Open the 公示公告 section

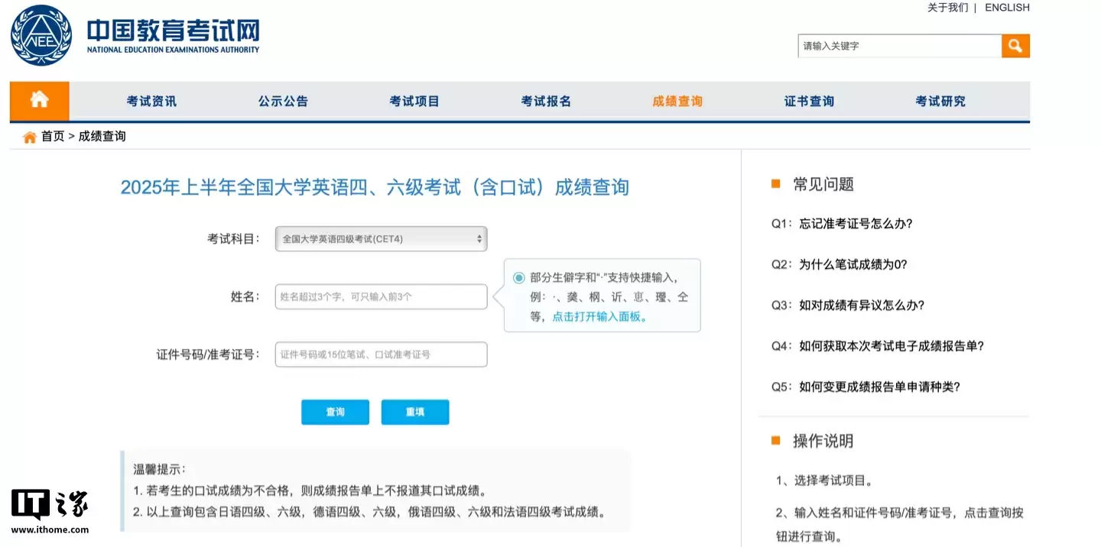[x=282, y=100]
